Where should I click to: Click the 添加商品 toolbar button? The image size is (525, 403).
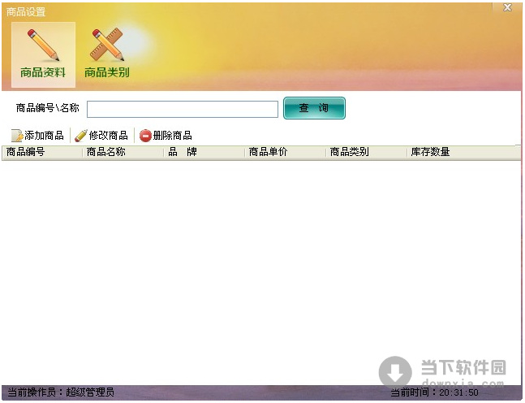(x=37, y=136)
